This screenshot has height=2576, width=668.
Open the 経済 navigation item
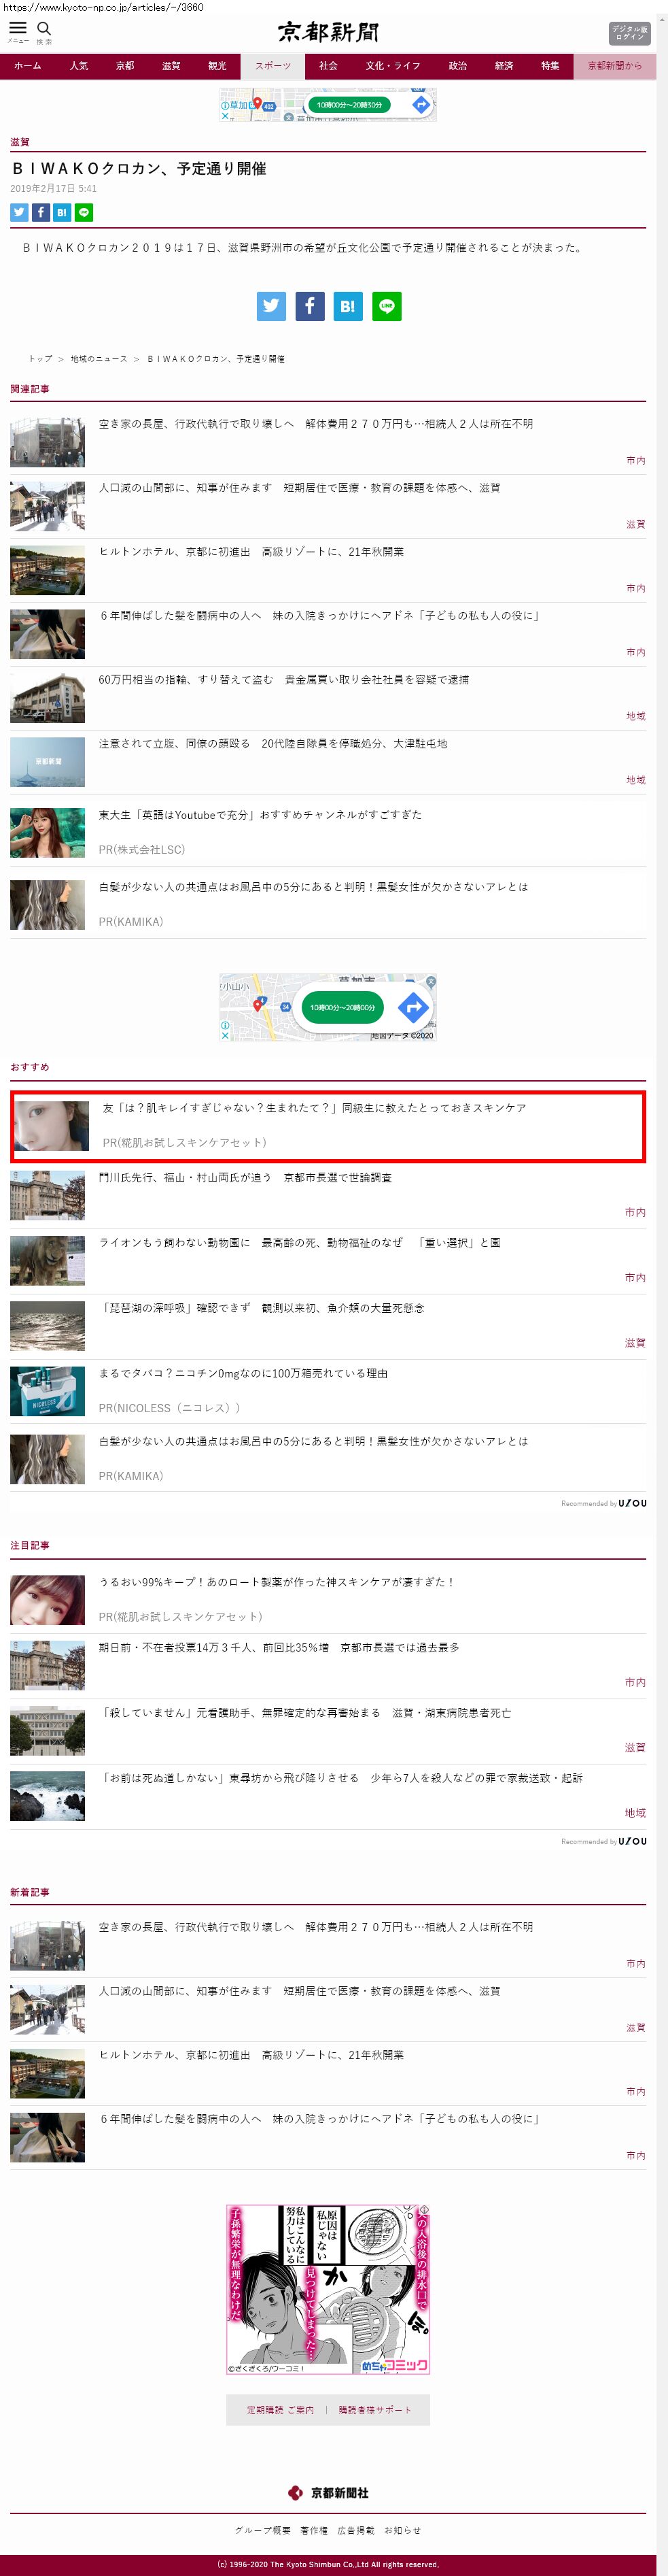(504, 66)
